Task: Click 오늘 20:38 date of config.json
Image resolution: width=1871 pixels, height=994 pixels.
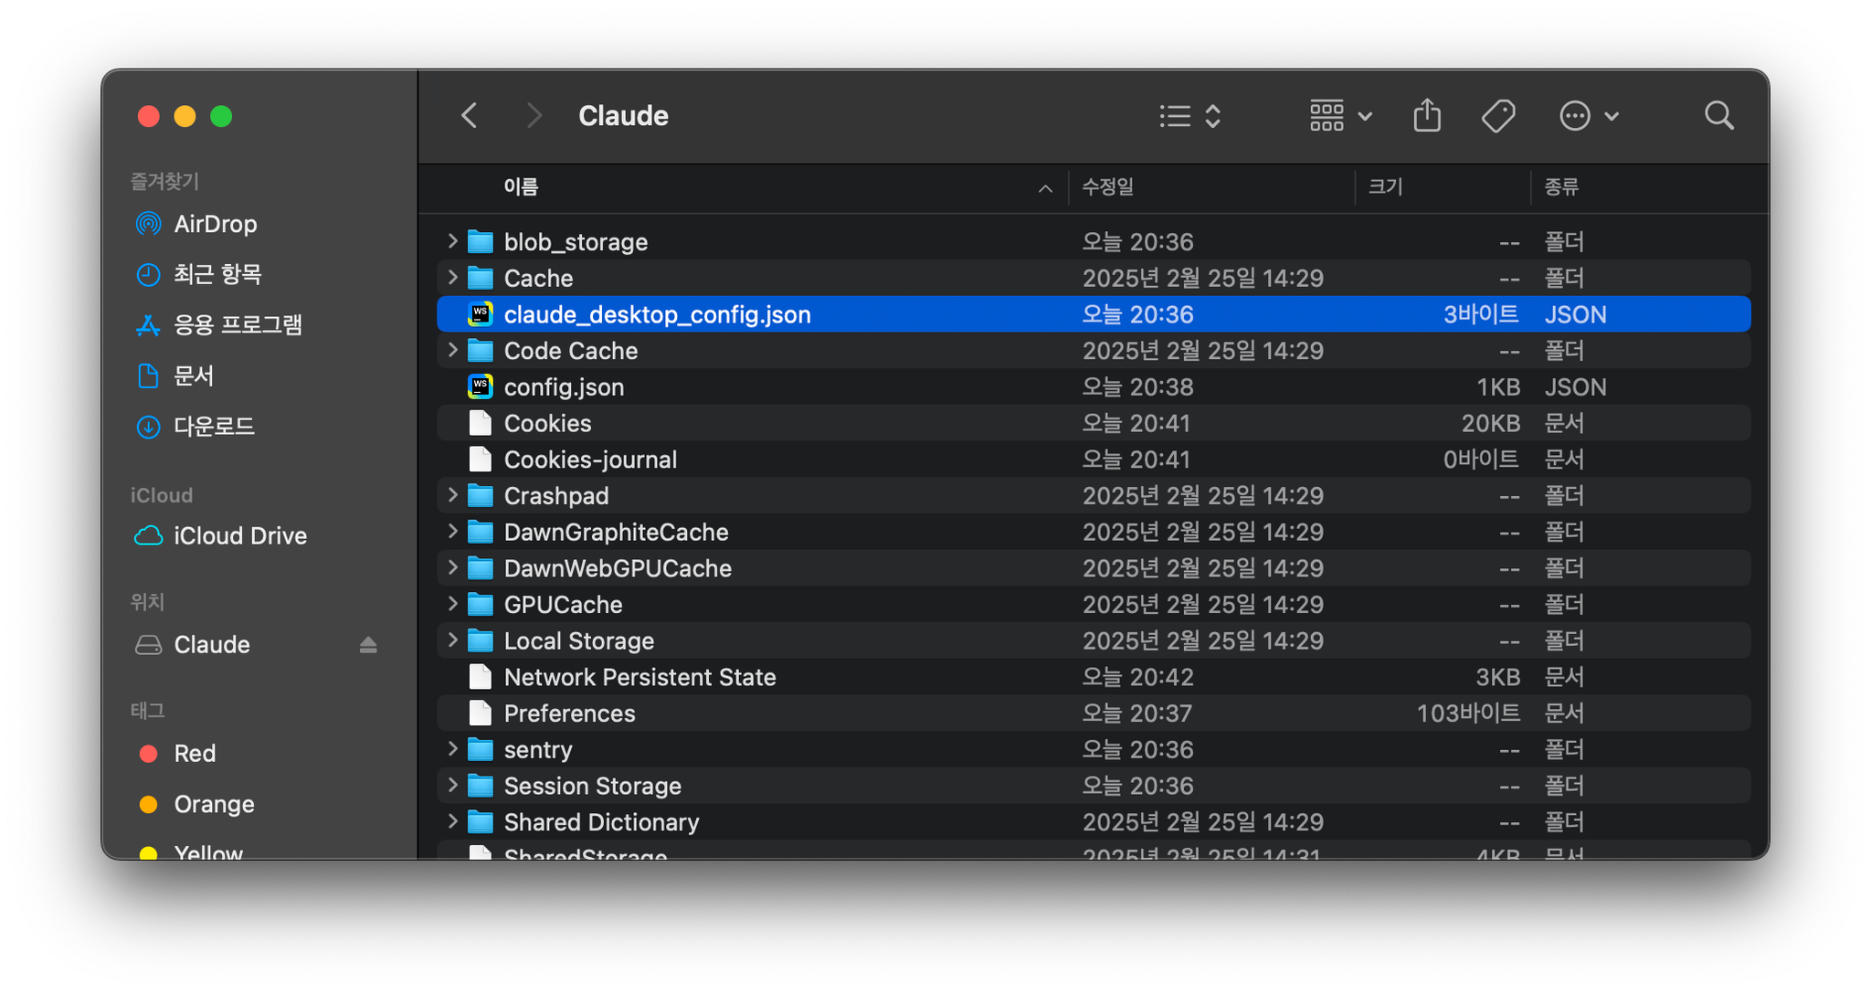Action: [x=1137, y=387]
